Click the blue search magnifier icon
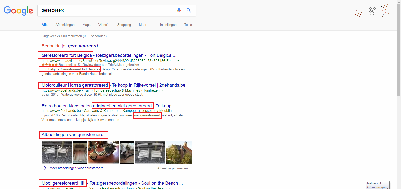This screenshot has height=189, width=401. coord(189,10)
